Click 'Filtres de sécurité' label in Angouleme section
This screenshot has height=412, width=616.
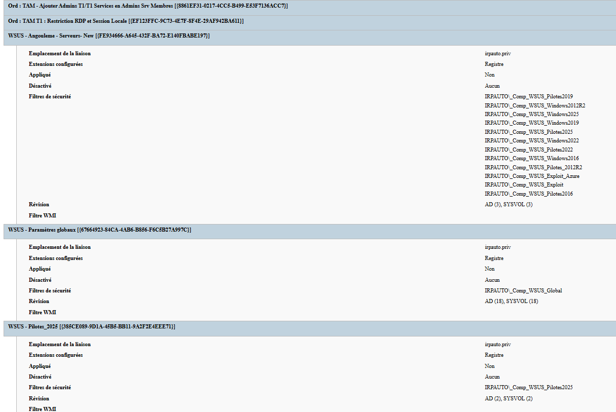50,96
